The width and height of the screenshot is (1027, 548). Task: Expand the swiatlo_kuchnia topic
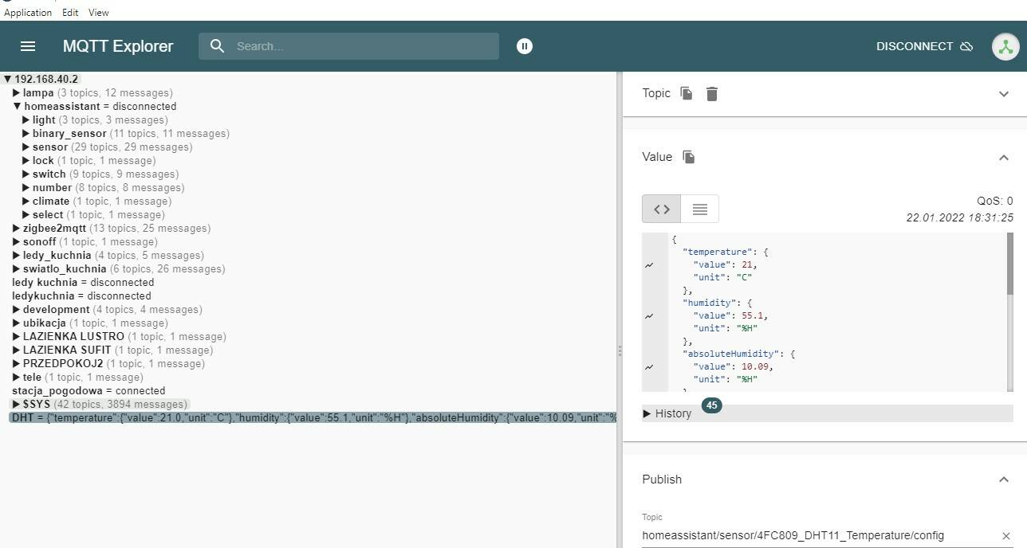click(16, 268)
